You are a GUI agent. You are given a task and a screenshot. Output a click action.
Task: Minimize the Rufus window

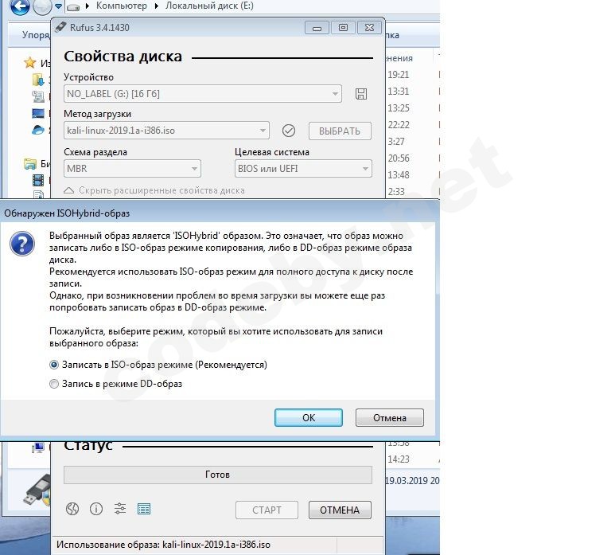[317, 28]
